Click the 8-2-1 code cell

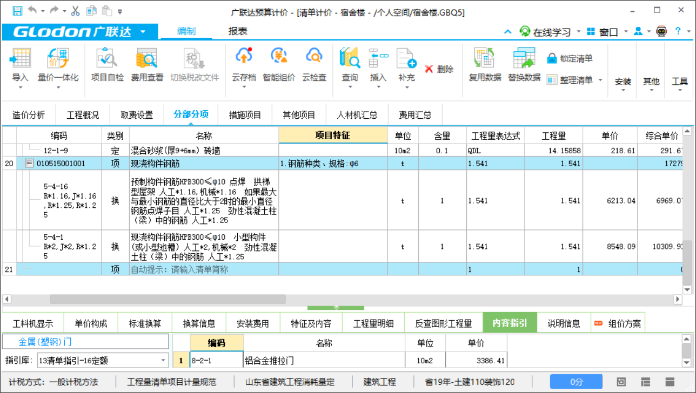tap(216, 360)
